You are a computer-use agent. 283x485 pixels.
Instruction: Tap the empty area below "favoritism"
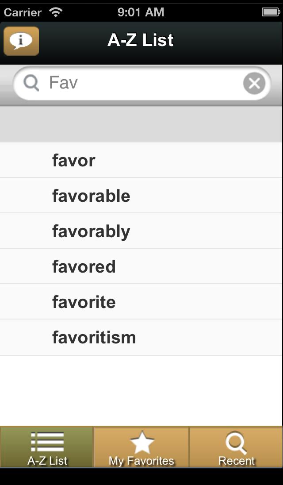point(141,389)
